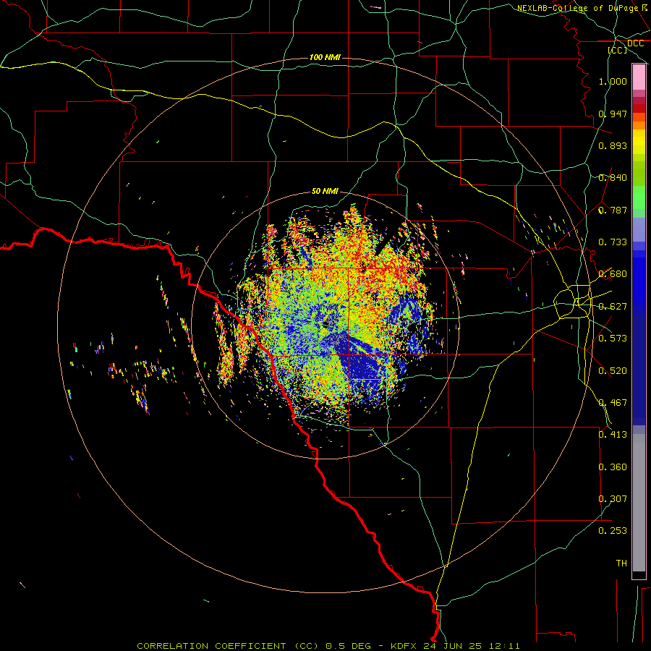Click the 0.947 value on the color scale
Screen dimensions: 651x651
[x=613, y=114]
